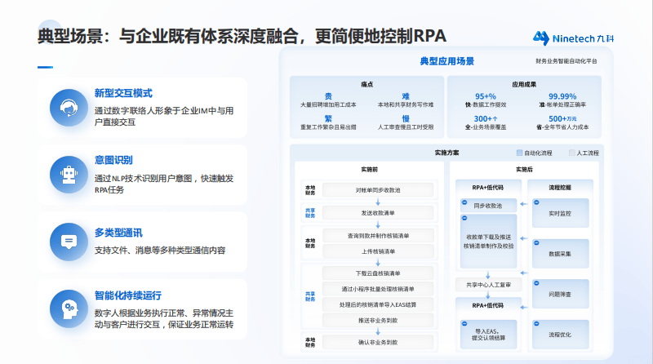Click the 贵 pain point character

(x=328, y=96)
